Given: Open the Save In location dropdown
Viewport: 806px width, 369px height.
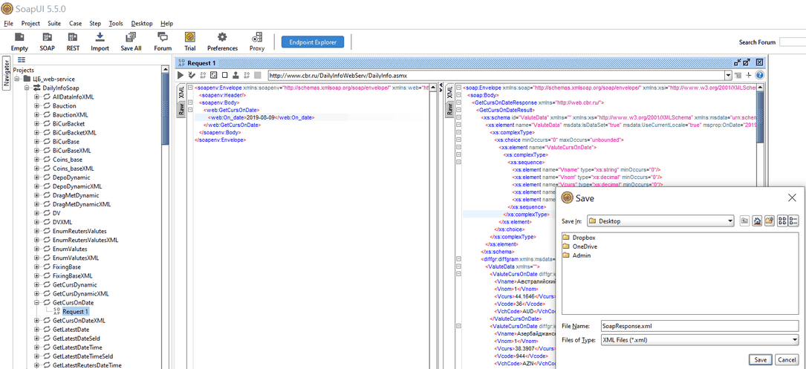Looking at the screenshot, I should 730,221.
